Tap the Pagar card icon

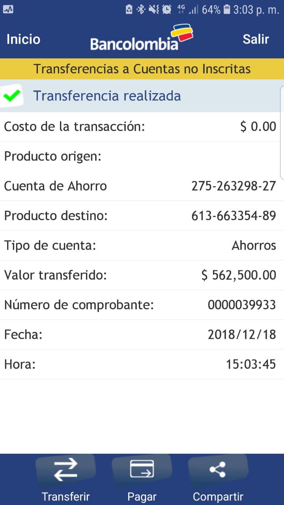click(142, 469)
